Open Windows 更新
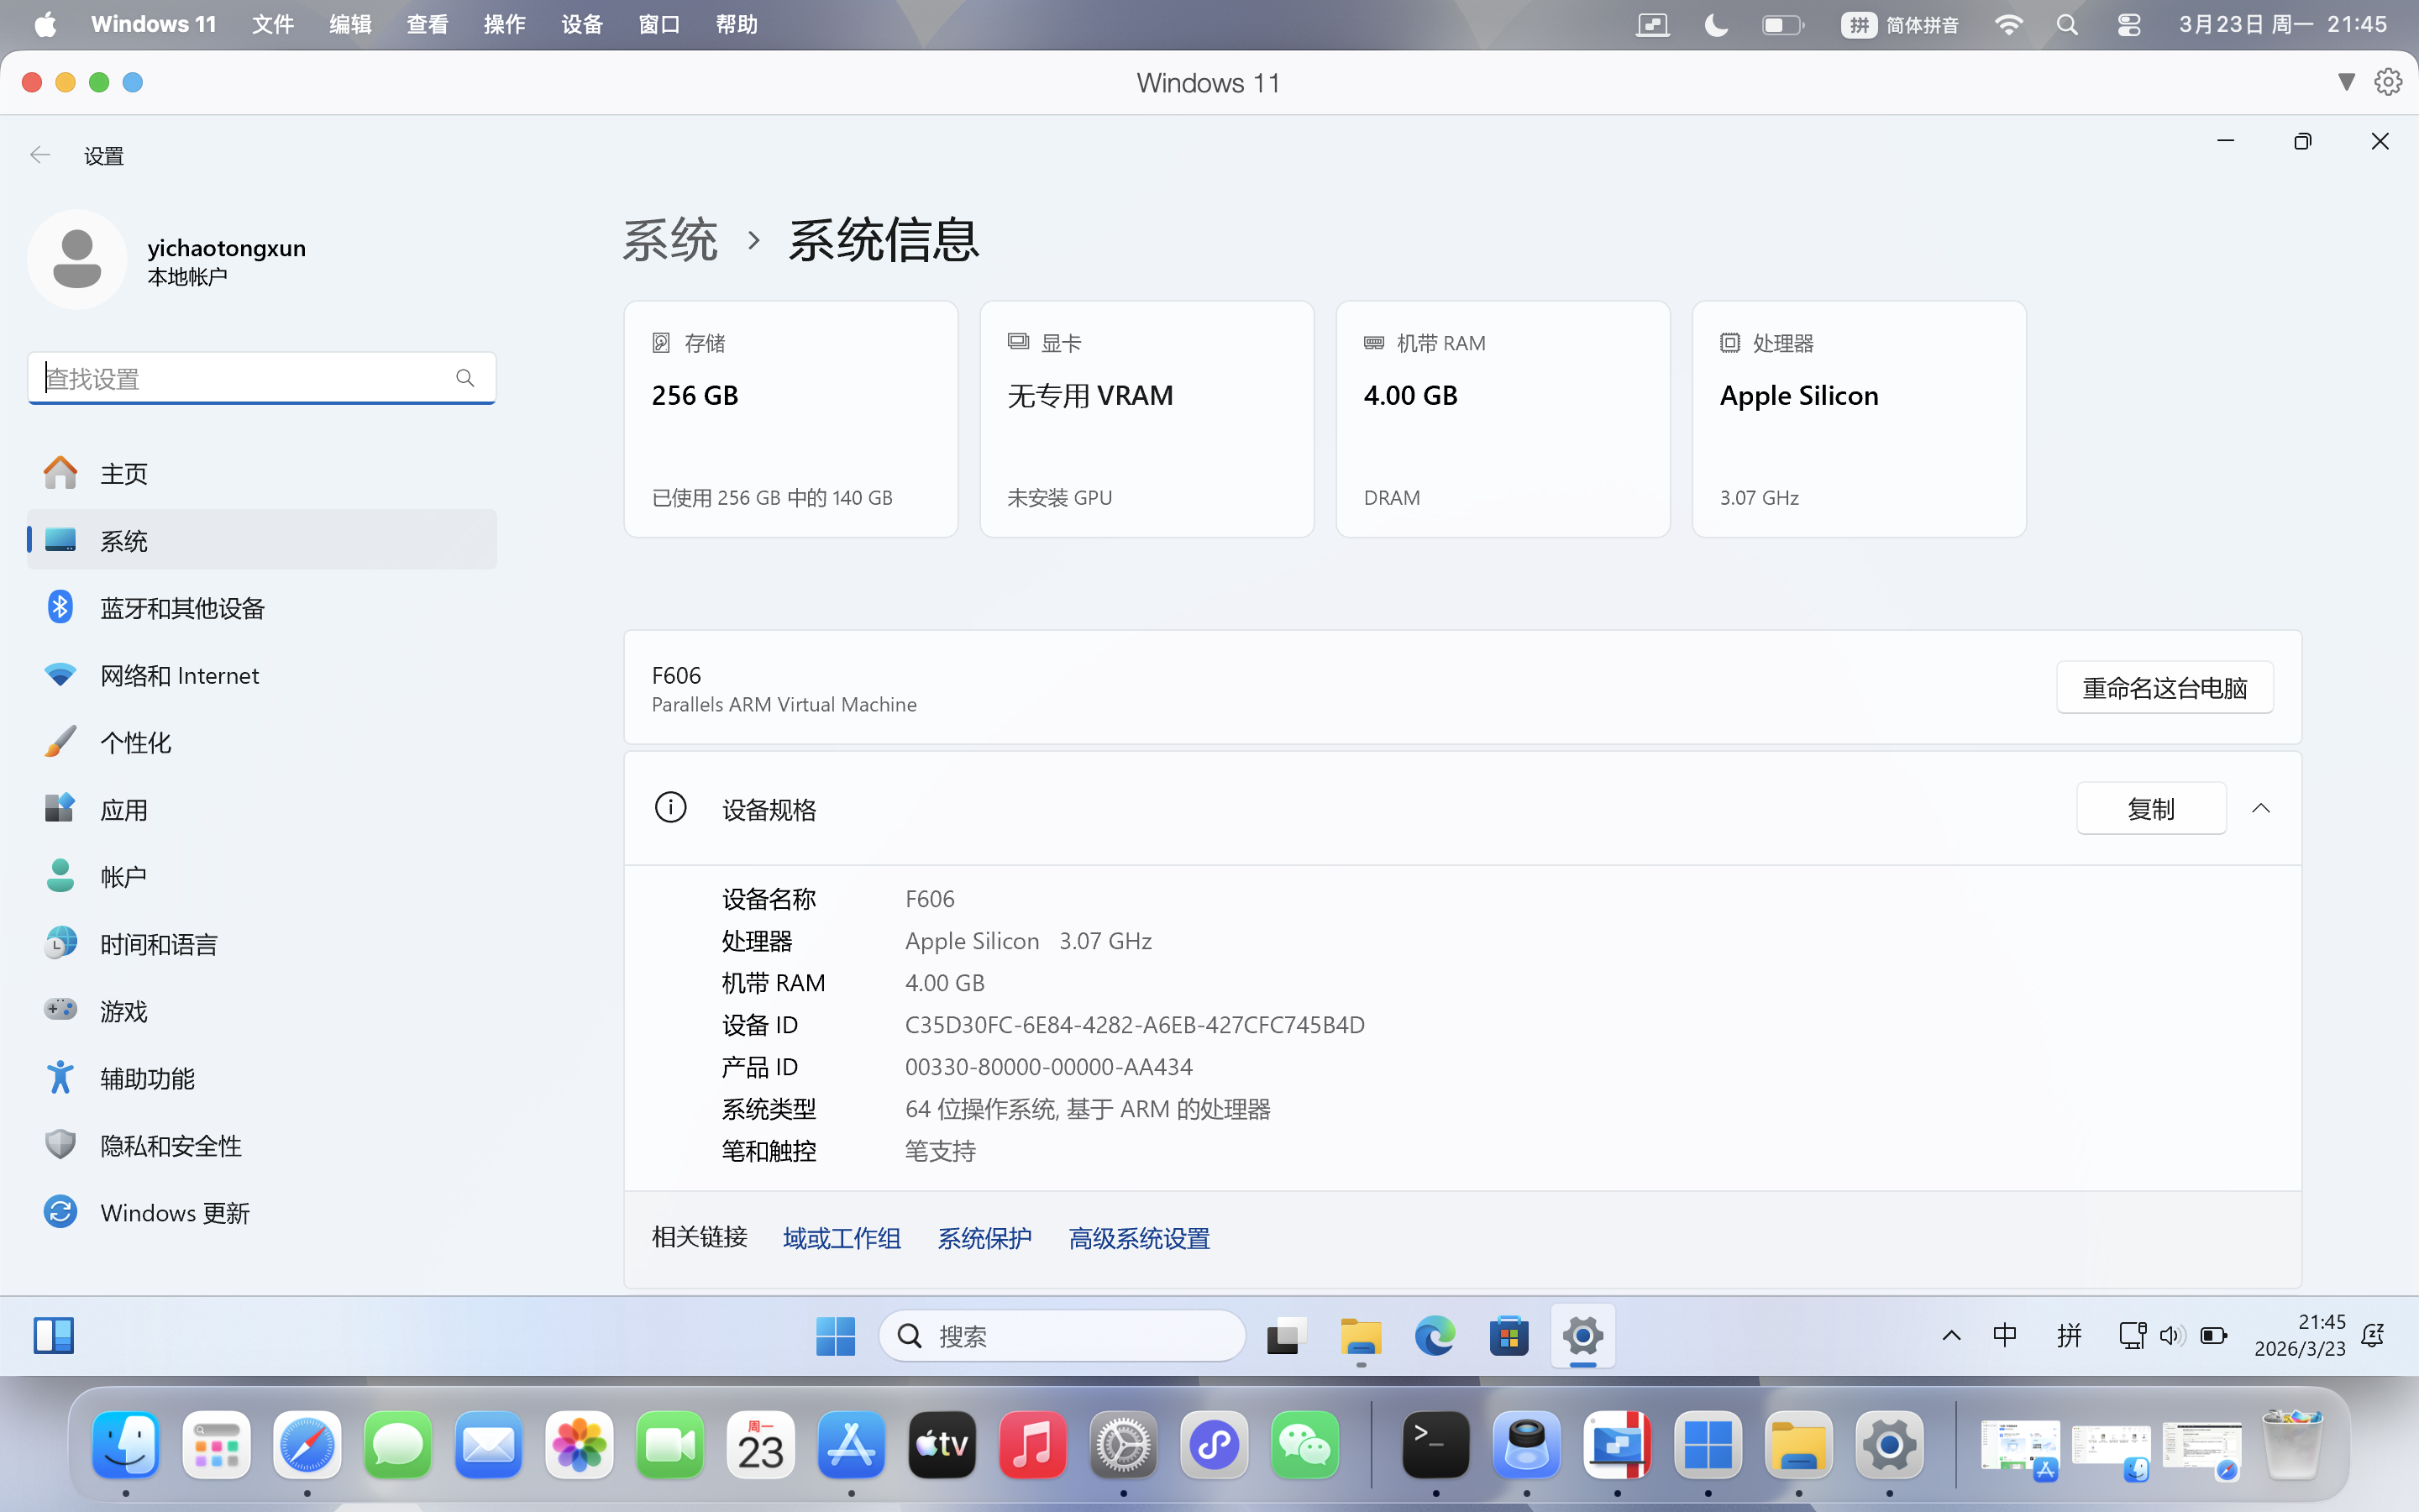Screen dimensions: 2419x1512 coord(173,1212)
